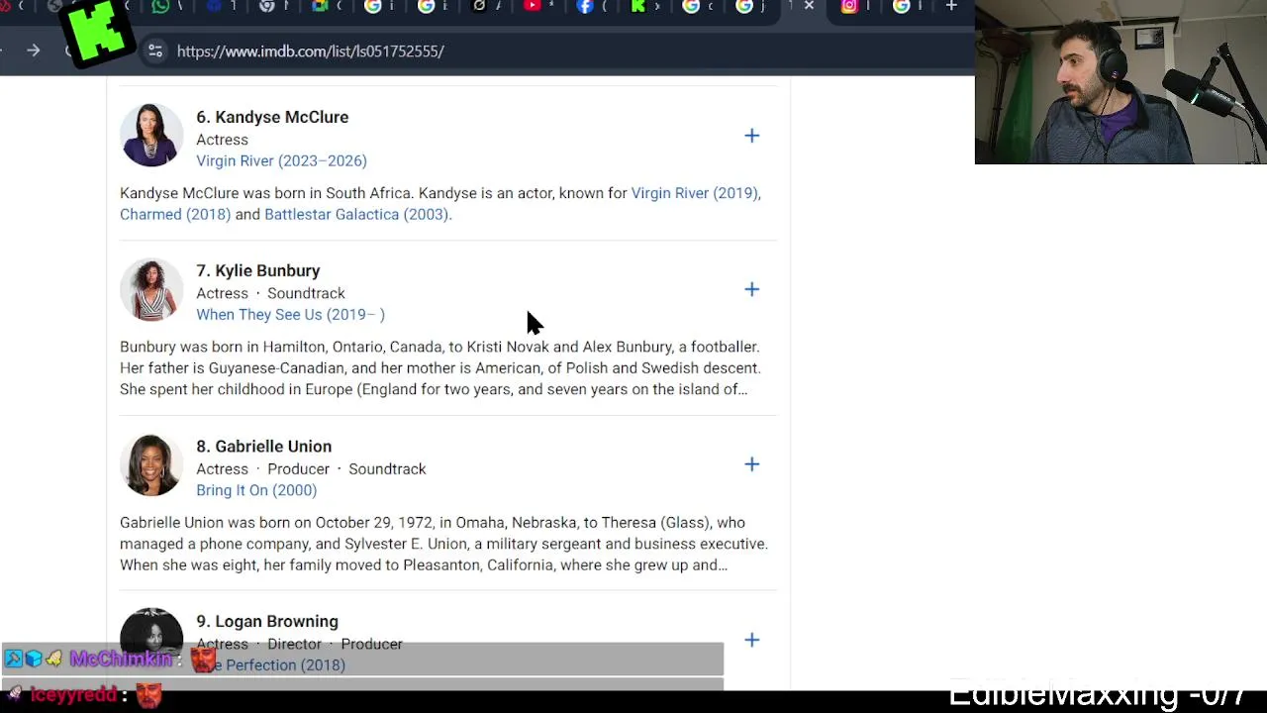Screen dimensions: 1267x713
Task: Add Logan Browning with the plus icon
Action: pos(751,640)
